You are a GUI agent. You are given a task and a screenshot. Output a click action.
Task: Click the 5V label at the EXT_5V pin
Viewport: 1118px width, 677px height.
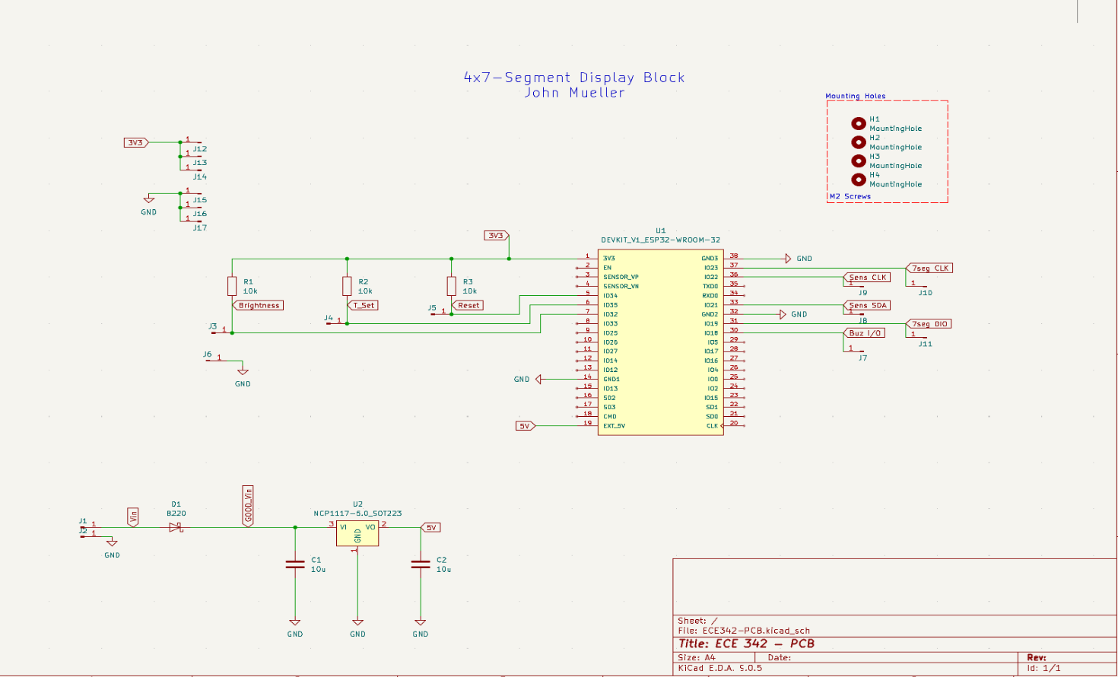525,426
